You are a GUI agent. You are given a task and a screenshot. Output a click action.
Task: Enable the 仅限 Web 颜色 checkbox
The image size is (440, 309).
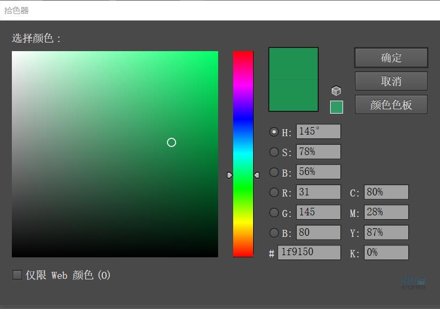pyautogui.click(x=17, y=275)
